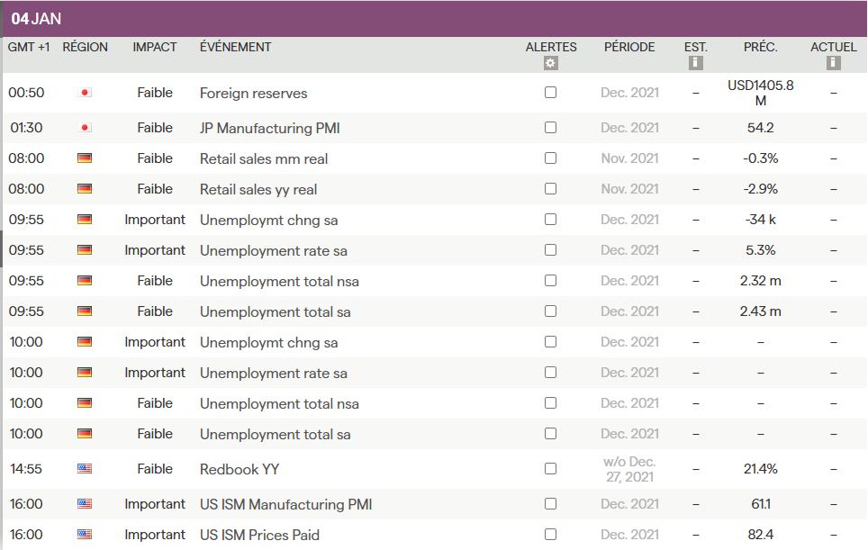Tick alert checkbox for 10:00 Unemploymt chng sa
Viewport: 868px width, 550px height.
[550, 342]
